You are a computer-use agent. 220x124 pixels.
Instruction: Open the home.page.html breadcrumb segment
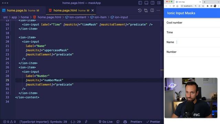49,17
